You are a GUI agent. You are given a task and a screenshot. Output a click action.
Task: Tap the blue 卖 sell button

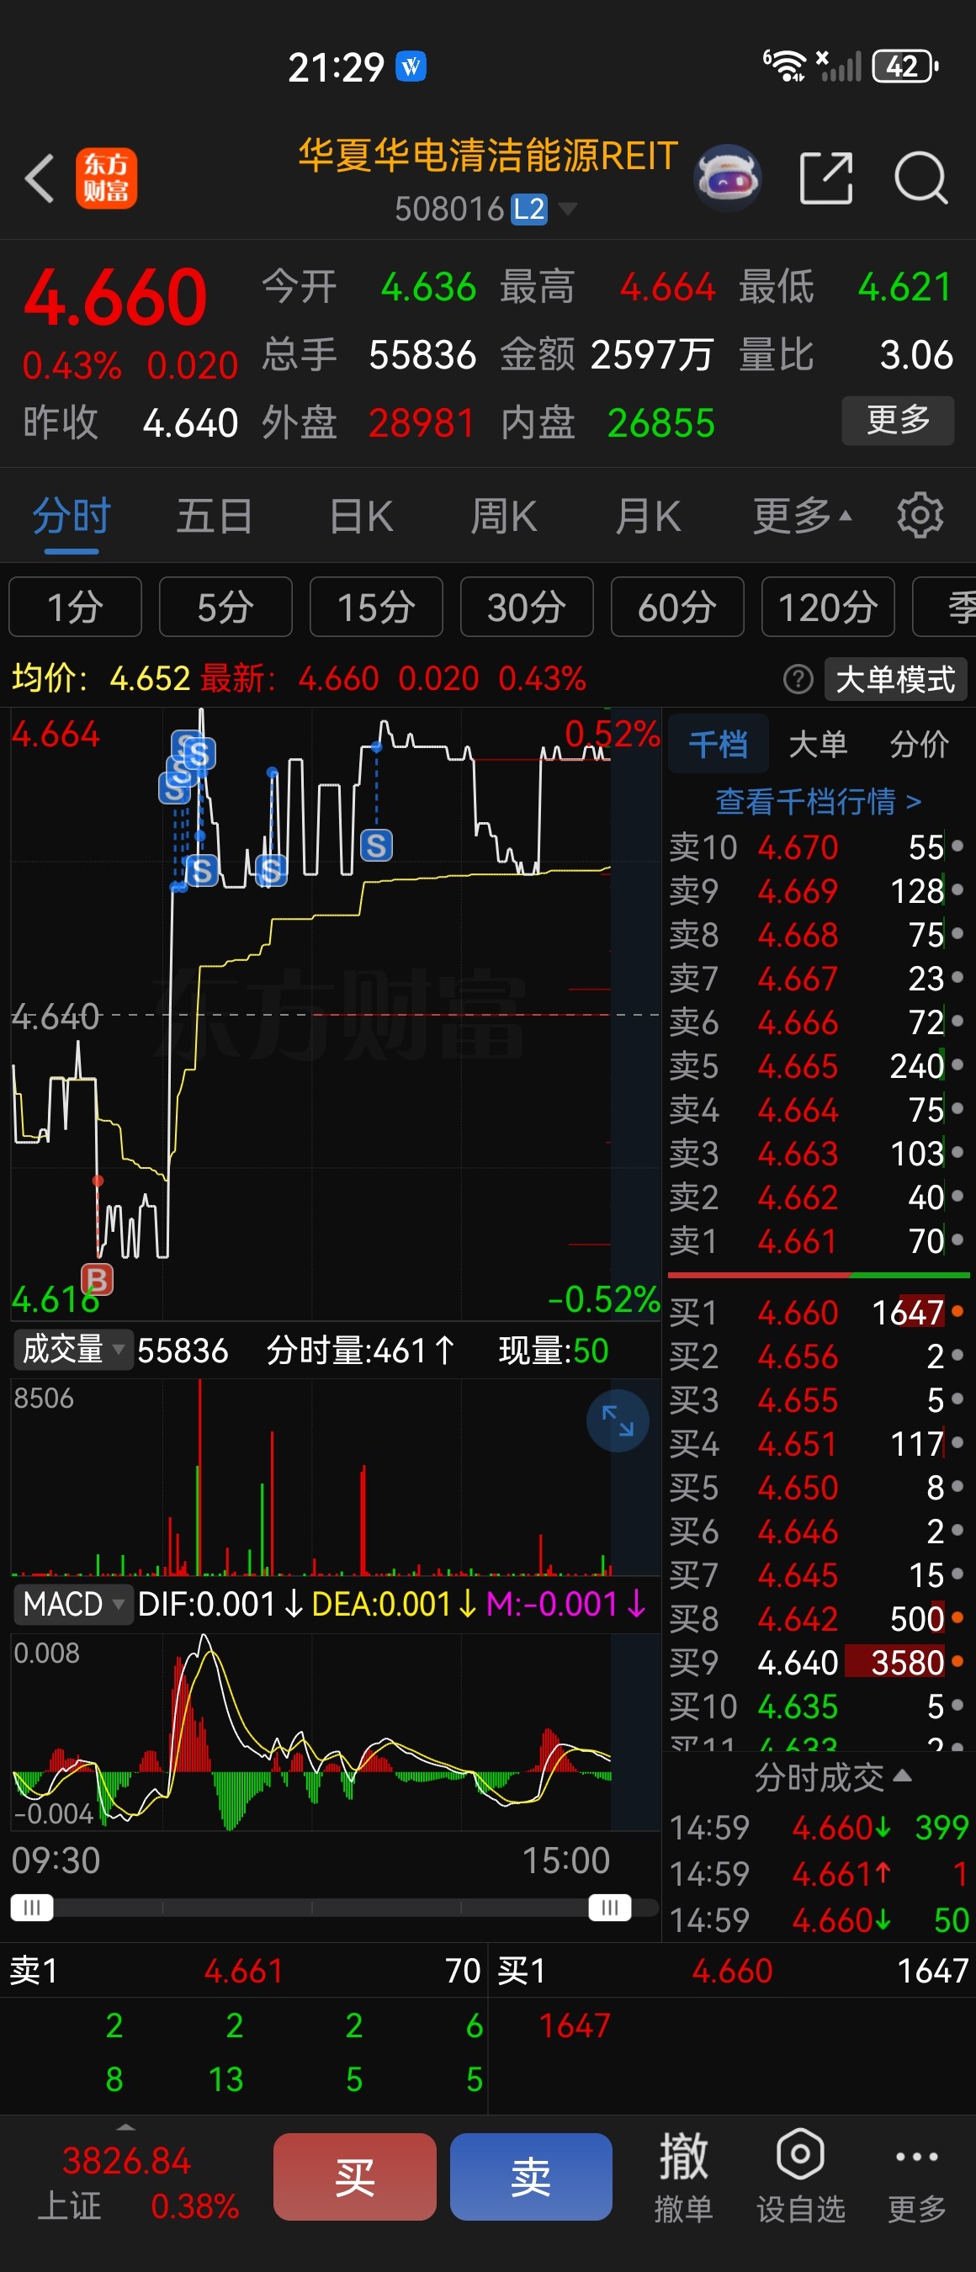coord(531,2177)
